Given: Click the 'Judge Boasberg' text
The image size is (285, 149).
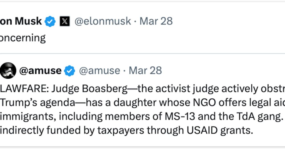Looking at the screenshot, I should tap(89, 89).
